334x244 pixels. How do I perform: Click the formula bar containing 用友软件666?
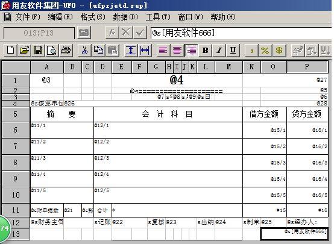pyautogui.click(x=241, y=33)
